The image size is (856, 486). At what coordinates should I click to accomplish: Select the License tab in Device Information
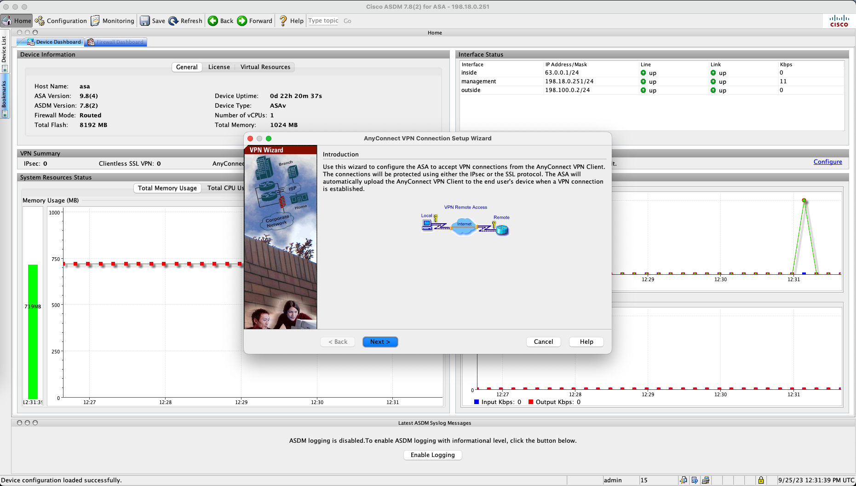pos(219,67)
